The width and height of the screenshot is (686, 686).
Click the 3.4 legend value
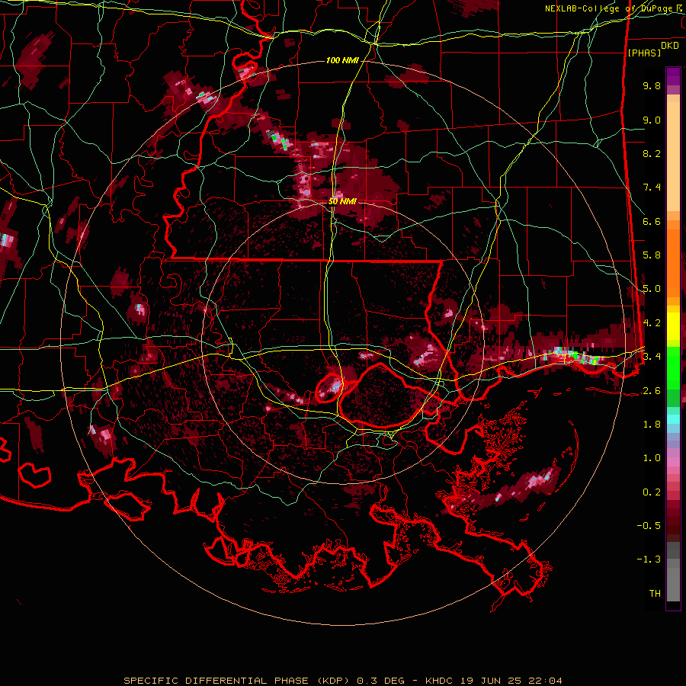pos(652,357)
